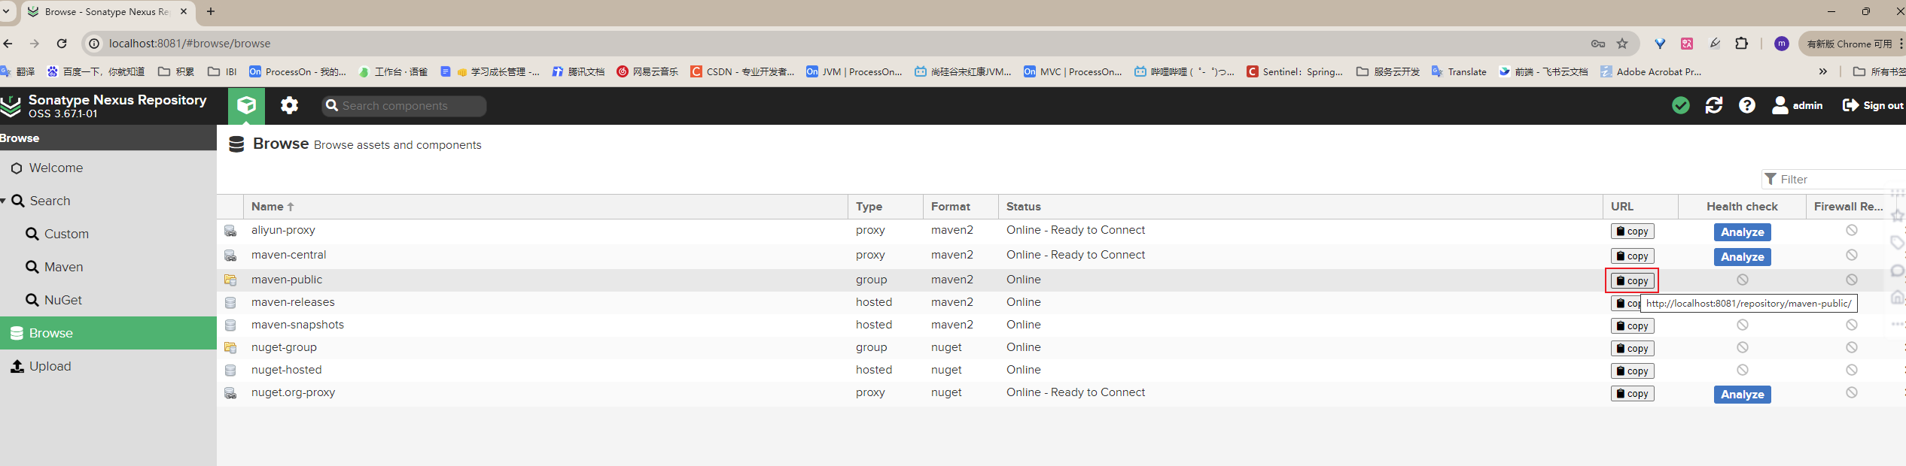
Task: Collapse the Search tree node arrow
Action: coord(4,201)
